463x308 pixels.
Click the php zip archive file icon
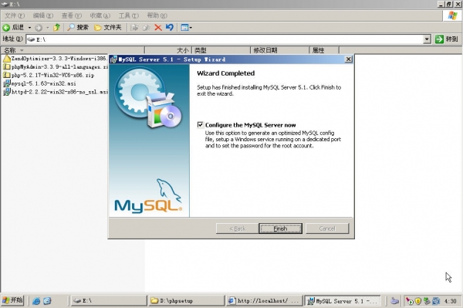click(x=6, y=75)
